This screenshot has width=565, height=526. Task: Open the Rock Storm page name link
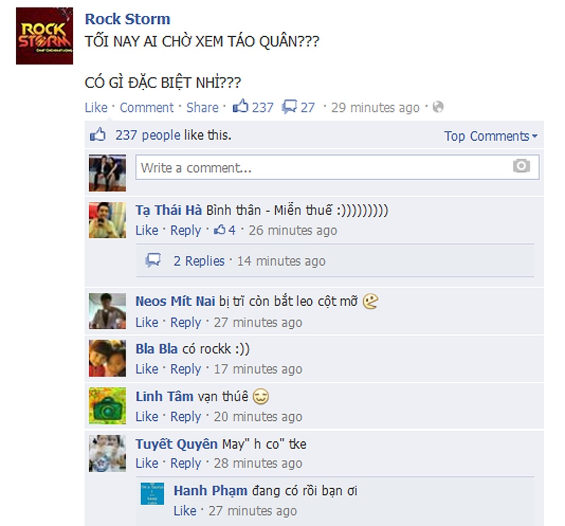coord(128,19)
